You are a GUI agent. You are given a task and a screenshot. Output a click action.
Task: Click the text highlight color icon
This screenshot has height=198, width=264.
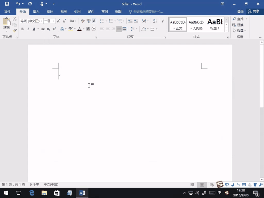[71, 29]
